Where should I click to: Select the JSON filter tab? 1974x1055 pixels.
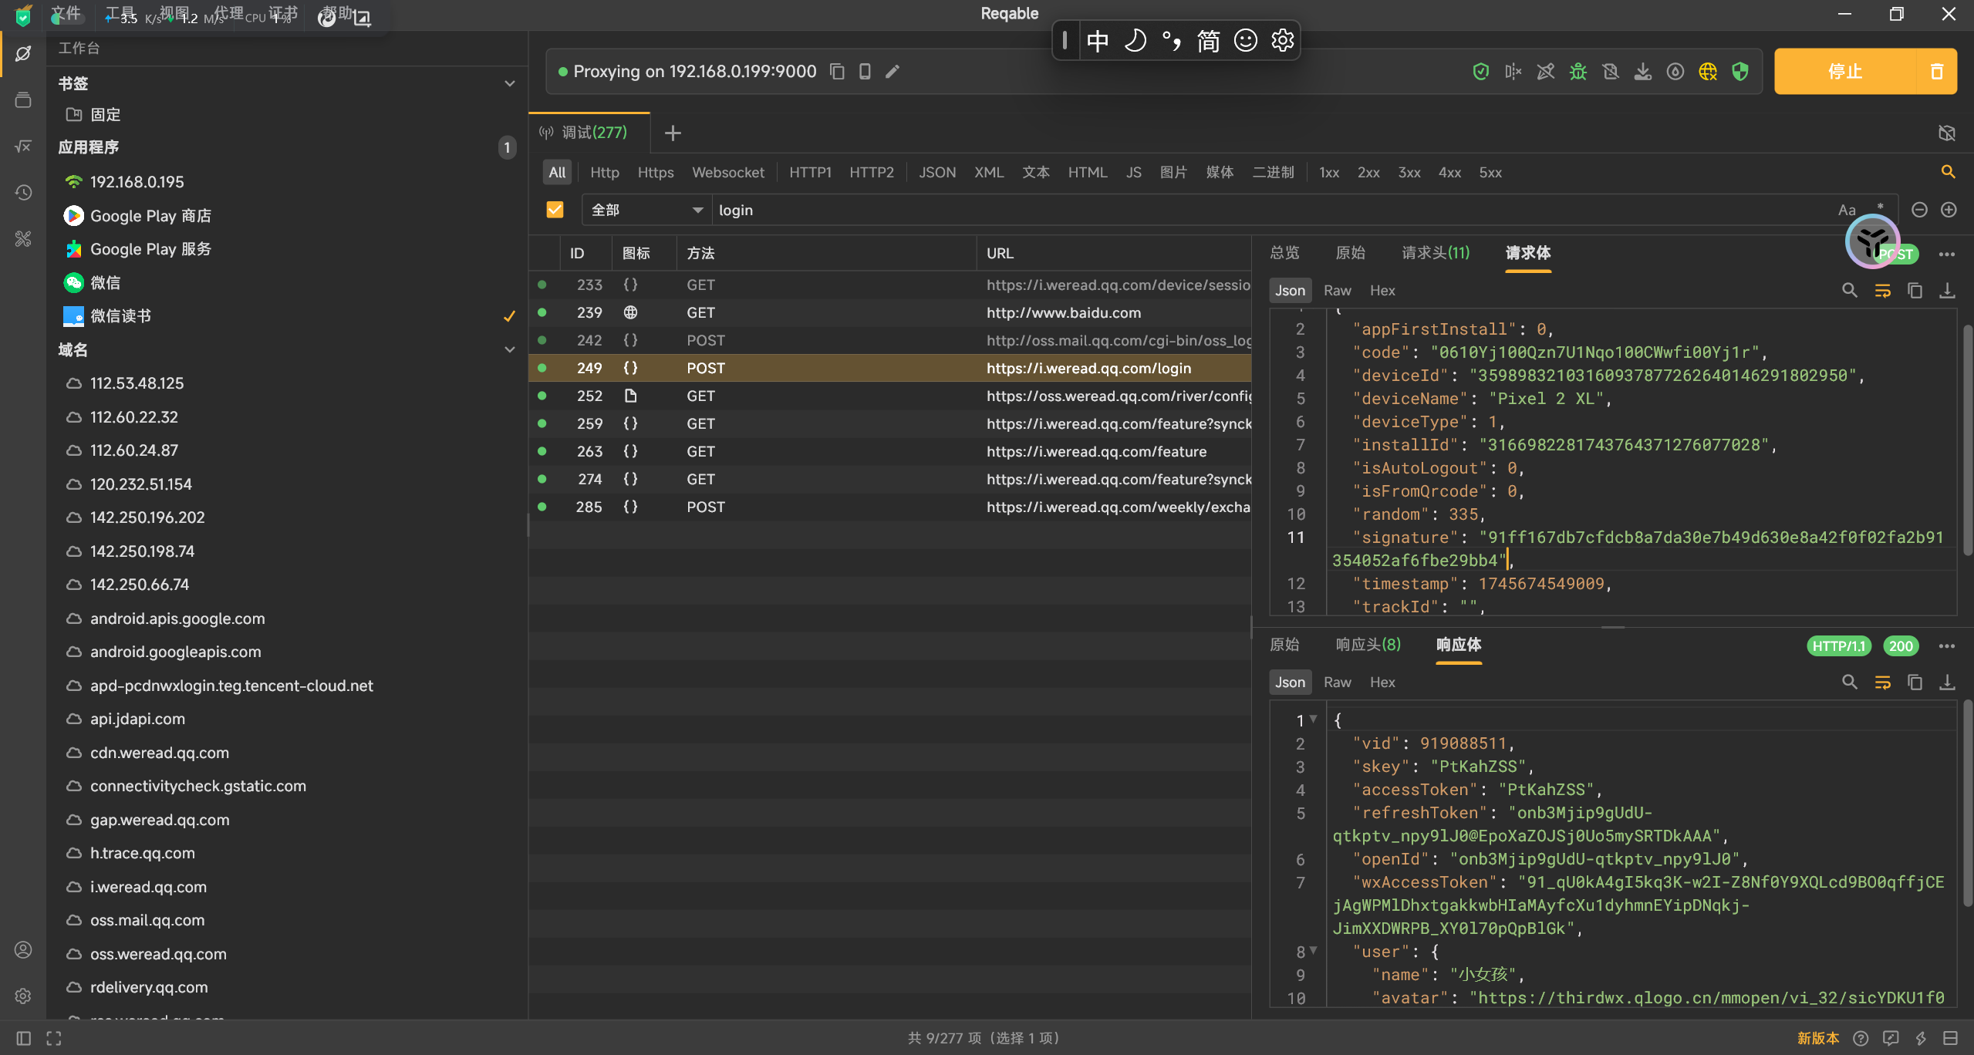pyautogui.click(x=936, y=173)
